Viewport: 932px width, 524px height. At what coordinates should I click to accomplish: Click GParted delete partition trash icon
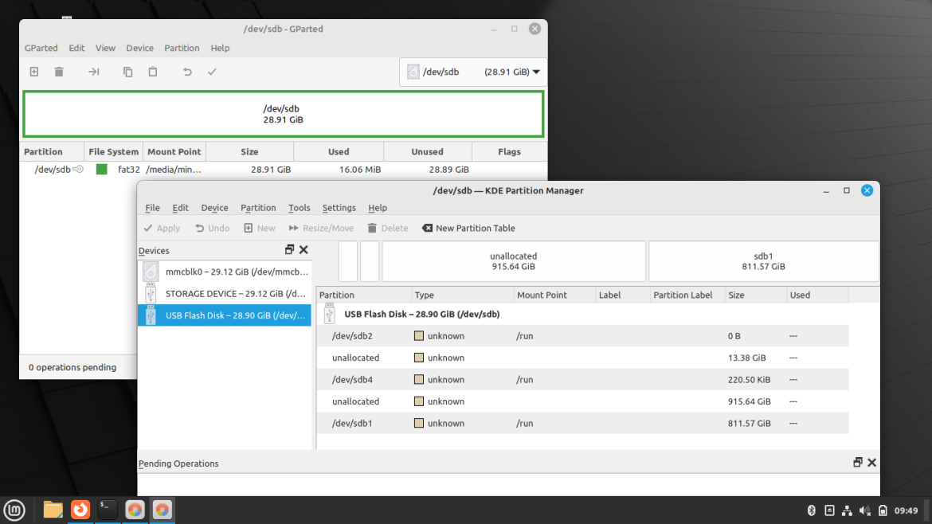tap(59, 72)
